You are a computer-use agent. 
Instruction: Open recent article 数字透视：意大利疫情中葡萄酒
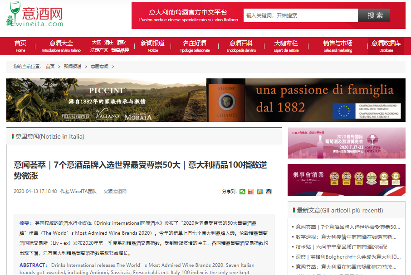(346, 237)
